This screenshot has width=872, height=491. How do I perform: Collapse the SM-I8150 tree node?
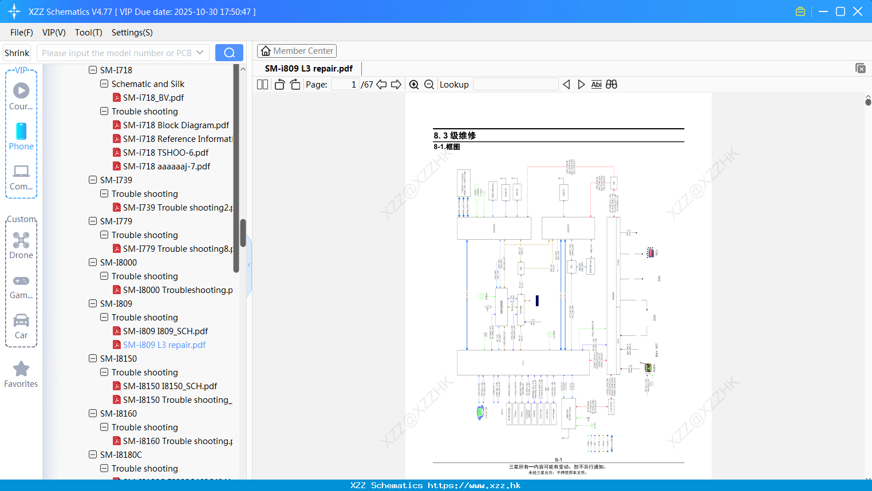tap(93, 358)
